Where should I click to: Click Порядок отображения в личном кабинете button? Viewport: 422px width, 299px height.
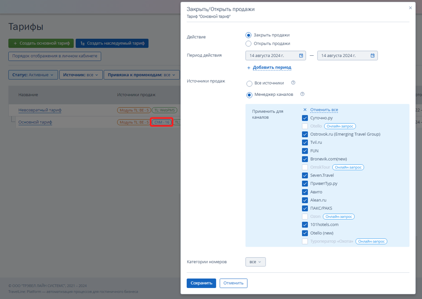55,56
